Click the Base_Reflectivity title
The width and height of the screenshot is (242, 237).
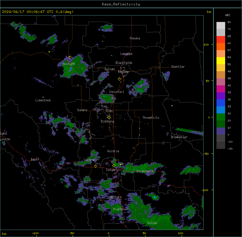121,4
